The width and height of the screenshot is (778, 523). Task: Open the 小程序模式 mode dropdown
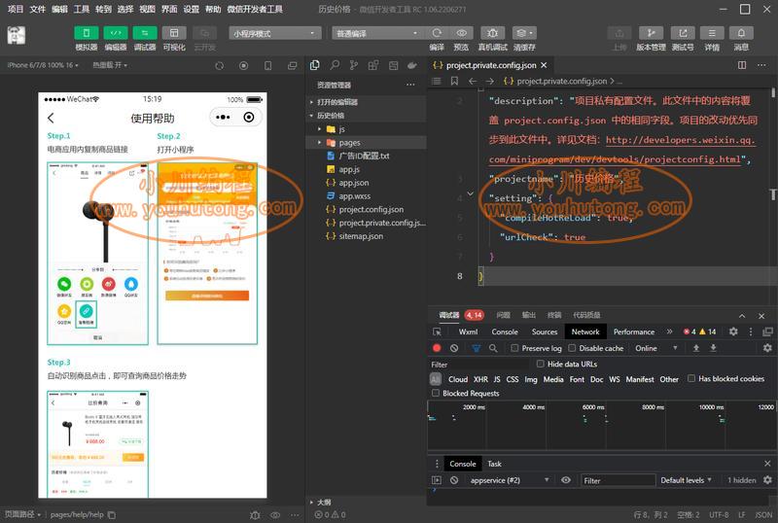pyautogui.click(x=275, y=33)
